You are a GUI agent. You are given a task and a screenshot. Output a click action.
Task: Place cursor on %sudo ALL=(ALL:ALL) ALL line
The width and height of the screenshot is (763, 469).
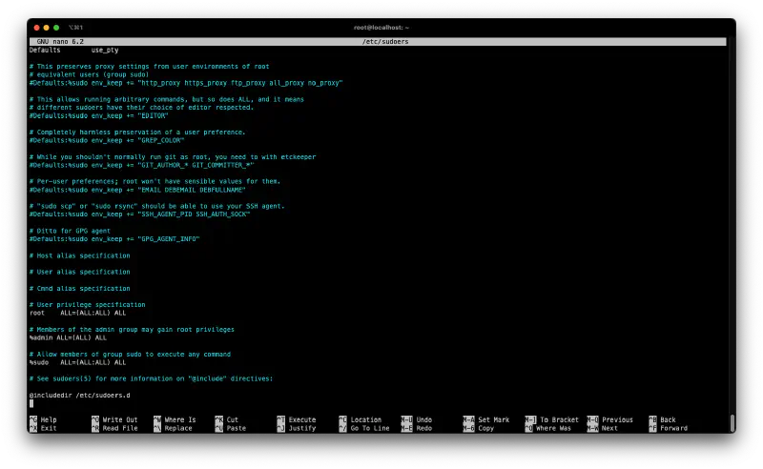click(x=78, y=363)
